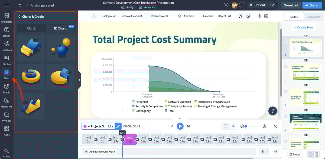Open the Templates panel in the sidebar

pos(6,18)
